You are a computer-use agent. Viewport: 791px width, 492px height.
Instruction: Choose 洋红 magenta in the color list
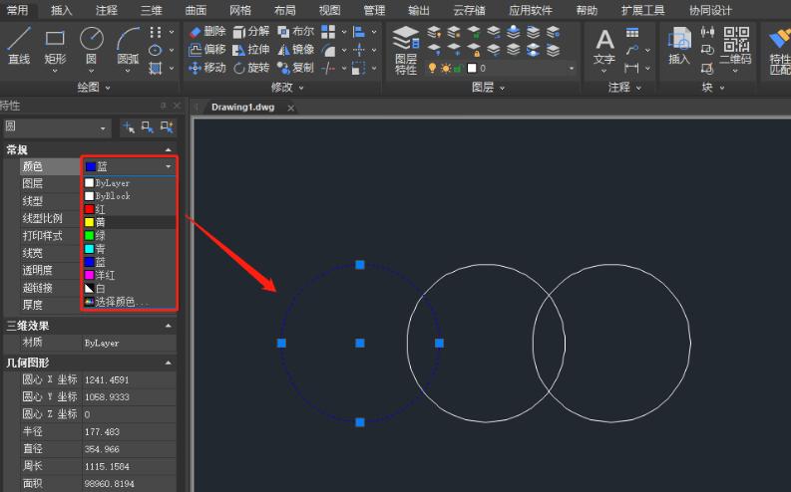(129, 275)
